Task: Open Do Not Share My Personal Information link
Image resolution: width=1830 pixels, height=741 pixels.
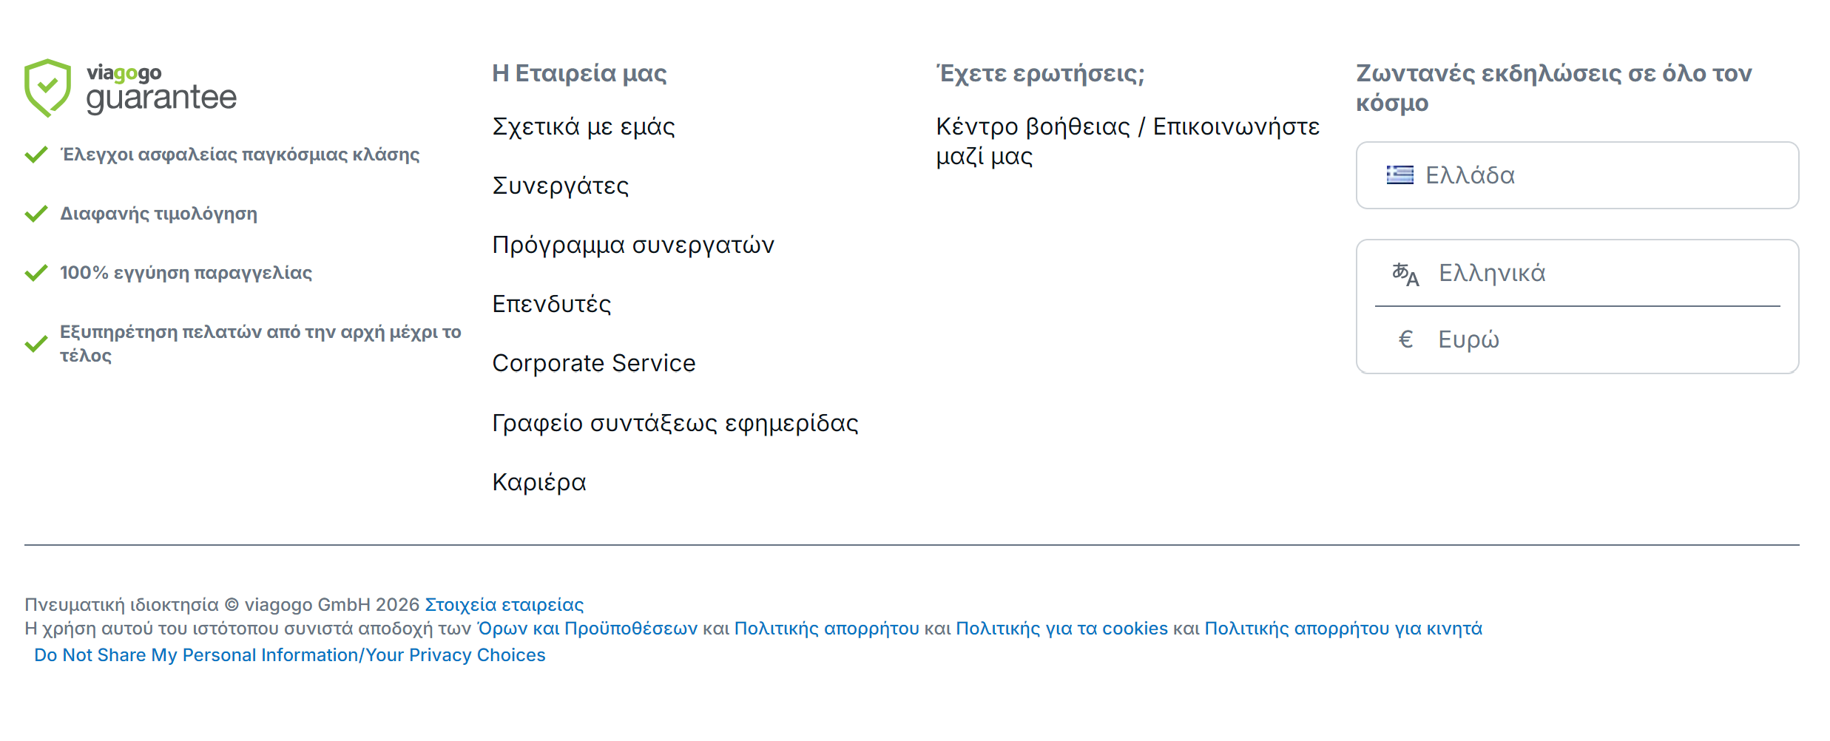Action: [x=290, y=655]
